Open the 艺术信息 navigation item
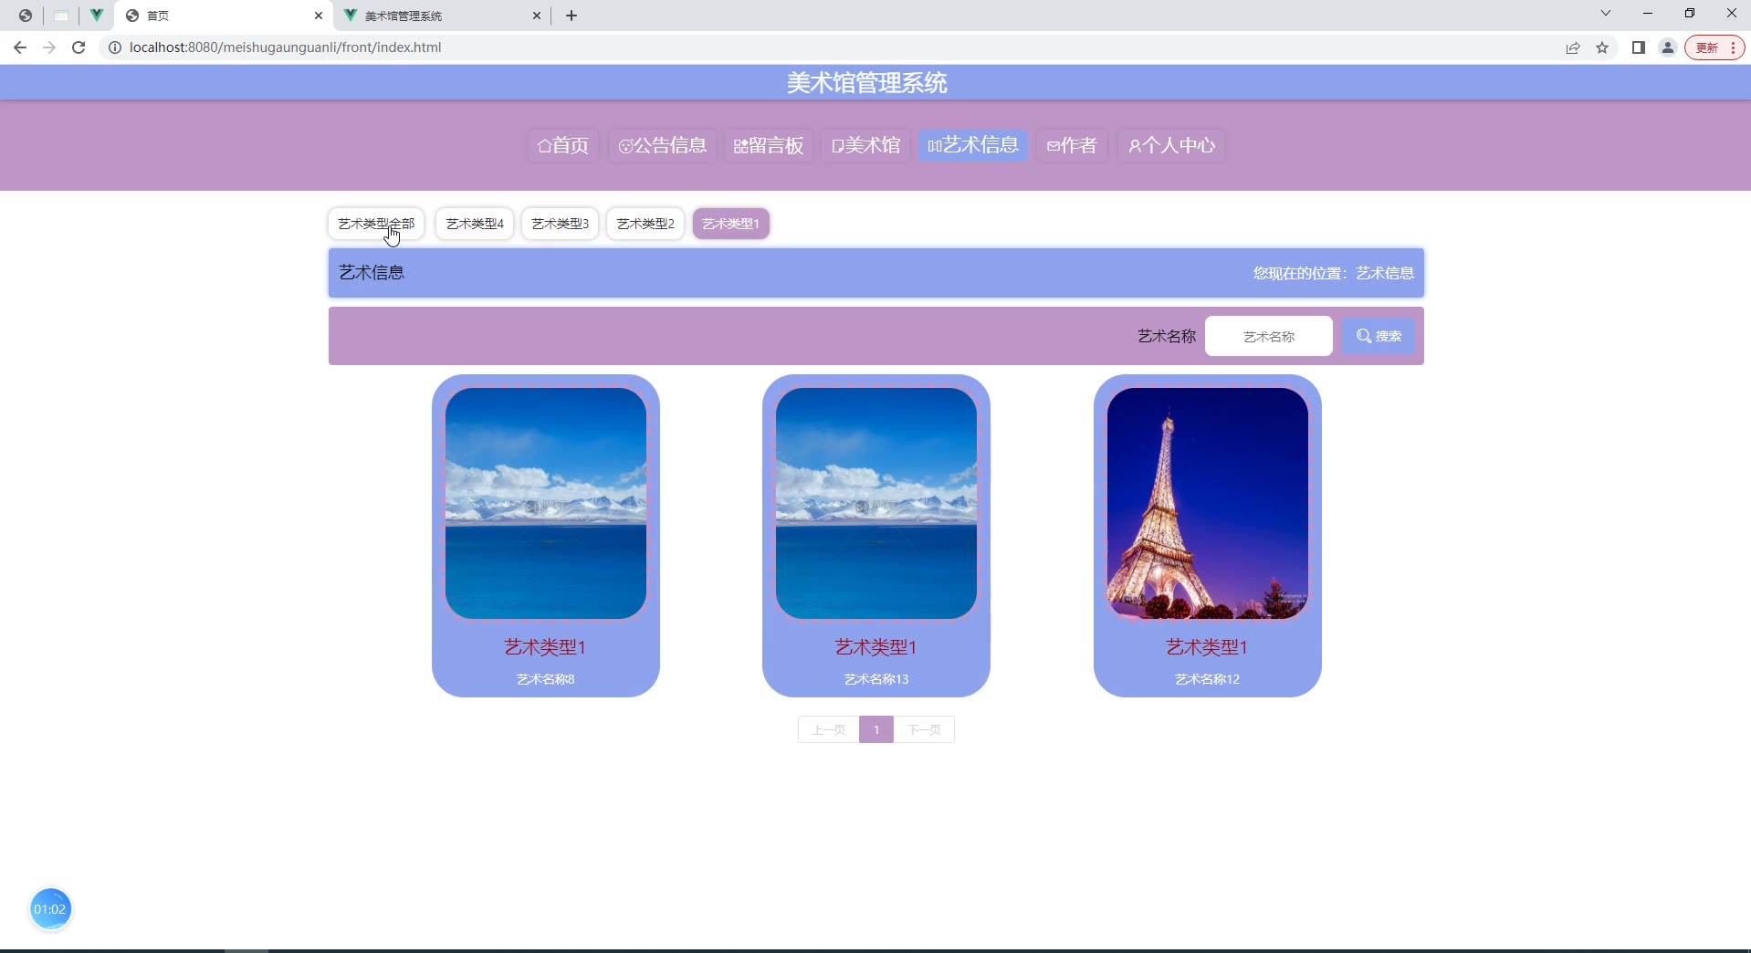The width and height of the screenshot is (1751, 953). pyautogui.click(x=973, y=145)
